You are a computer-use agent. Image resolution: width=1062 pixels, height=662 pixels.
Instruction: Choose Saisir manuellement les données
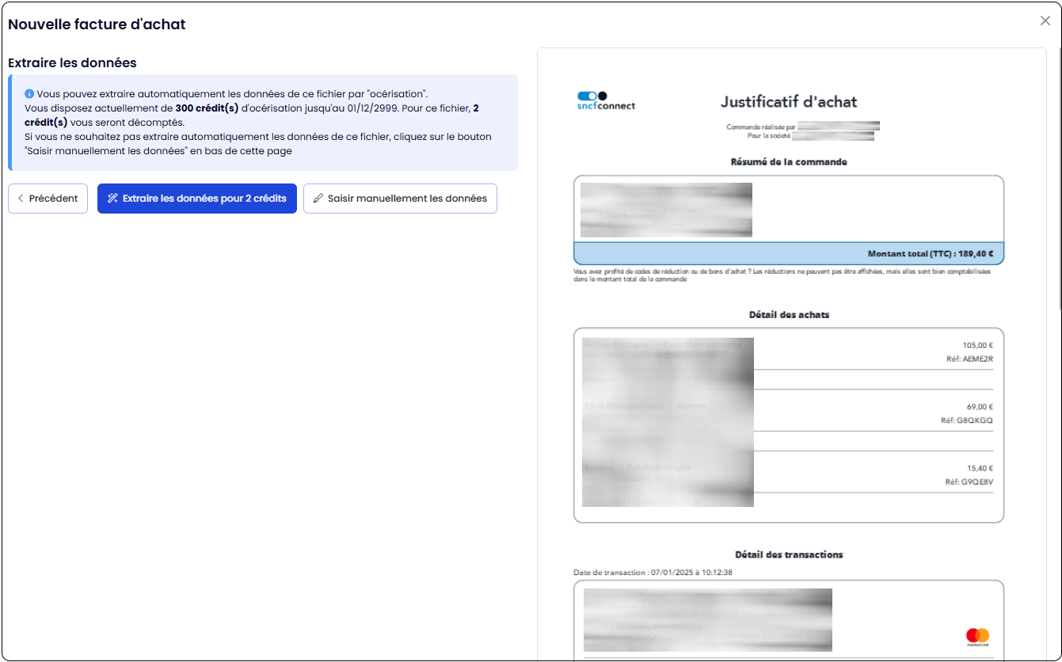400,199
